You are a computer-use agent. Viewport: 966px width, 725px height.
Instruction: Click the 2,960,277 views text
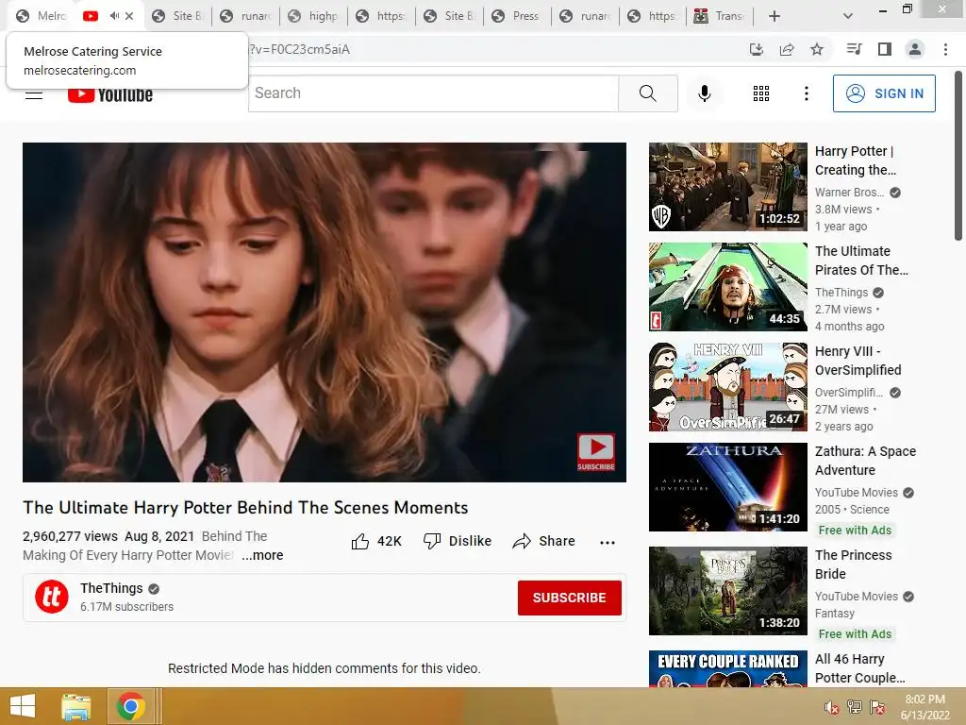pos(70,536)
